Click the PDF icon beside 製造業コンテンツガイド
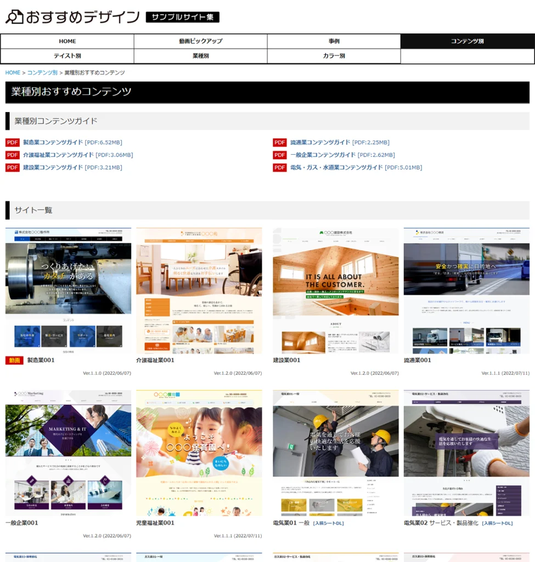 coord(13,143)
